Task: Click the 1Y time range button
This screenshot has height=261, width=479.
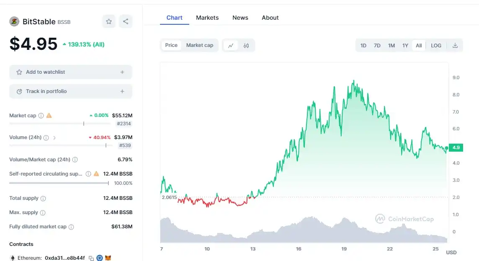Action: click(405, 45)
